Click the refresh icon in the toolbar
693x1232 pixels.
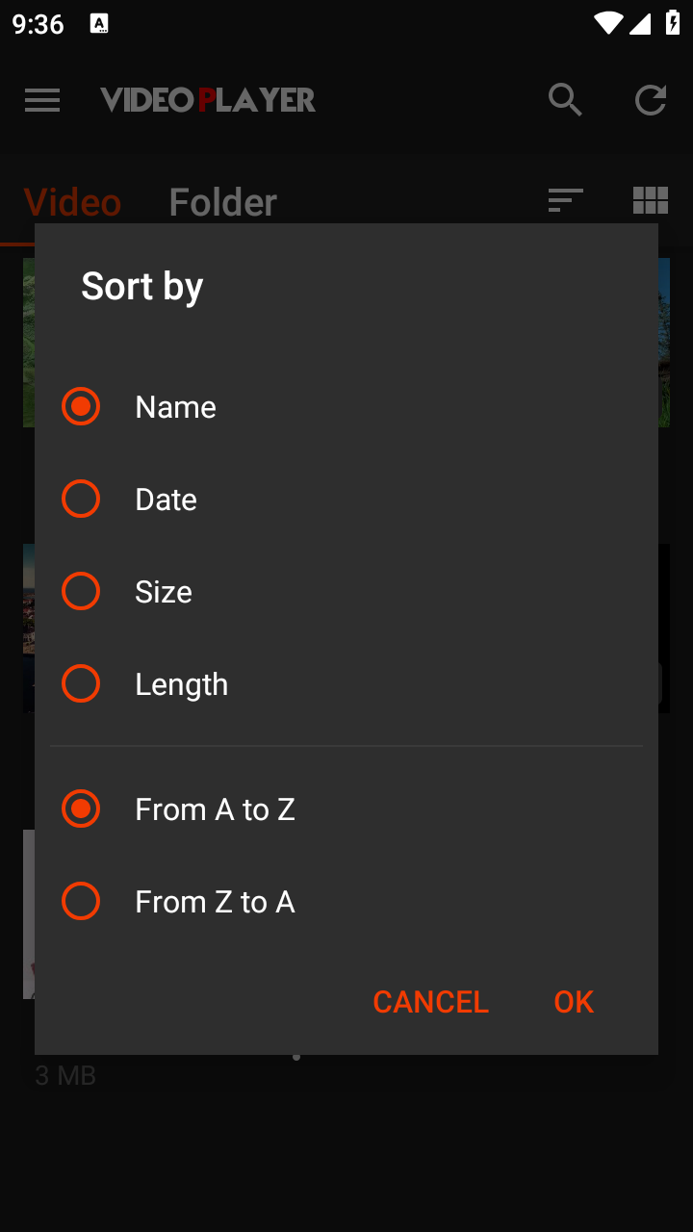pyautogui.click(x=651, y=100)
